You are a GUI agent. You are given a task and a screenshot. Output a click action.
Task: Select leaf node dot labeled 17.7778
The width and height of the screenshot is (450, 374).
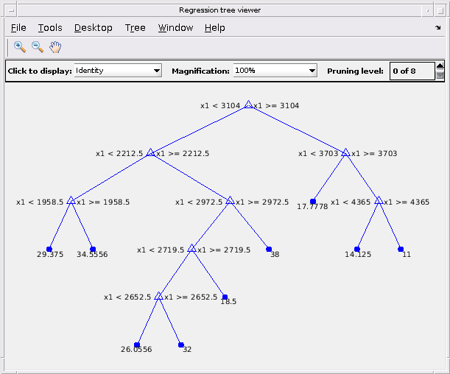click(313, 201)
